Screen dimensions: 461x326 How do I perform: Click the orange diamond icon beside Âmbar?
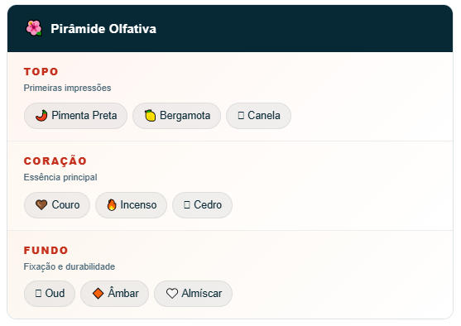(98, 293)
